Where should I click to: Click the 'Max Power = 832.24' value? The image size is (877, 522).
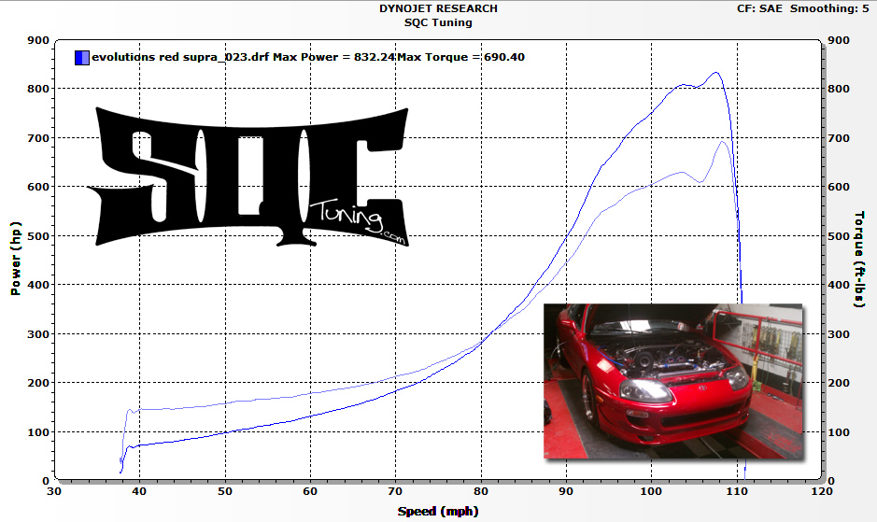coord(334,57)
